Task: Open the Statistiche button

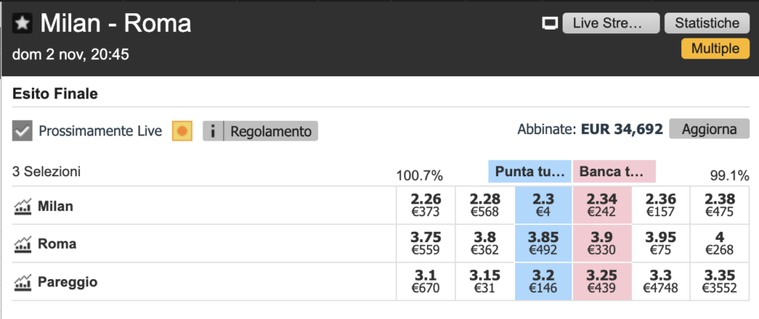Action: (706, 23)
